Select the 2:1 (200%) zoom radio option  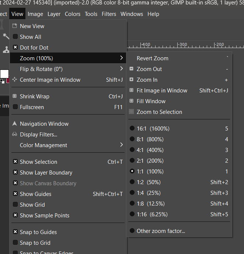(x=132, y=161)
